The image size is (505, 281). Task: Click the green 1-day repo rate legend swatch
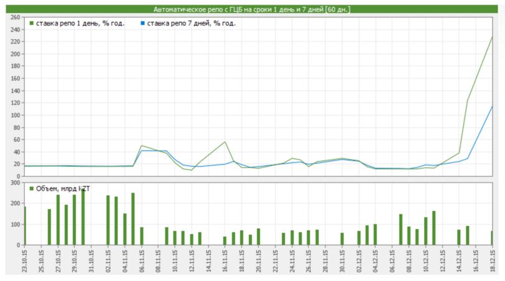coord(32,24)
